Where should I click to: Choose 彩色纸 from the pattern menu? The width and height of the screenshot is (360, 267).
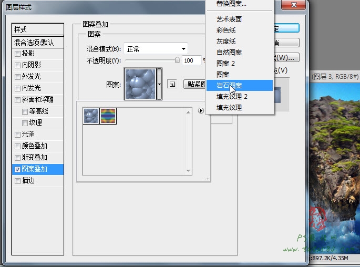(x=240, y=30)
